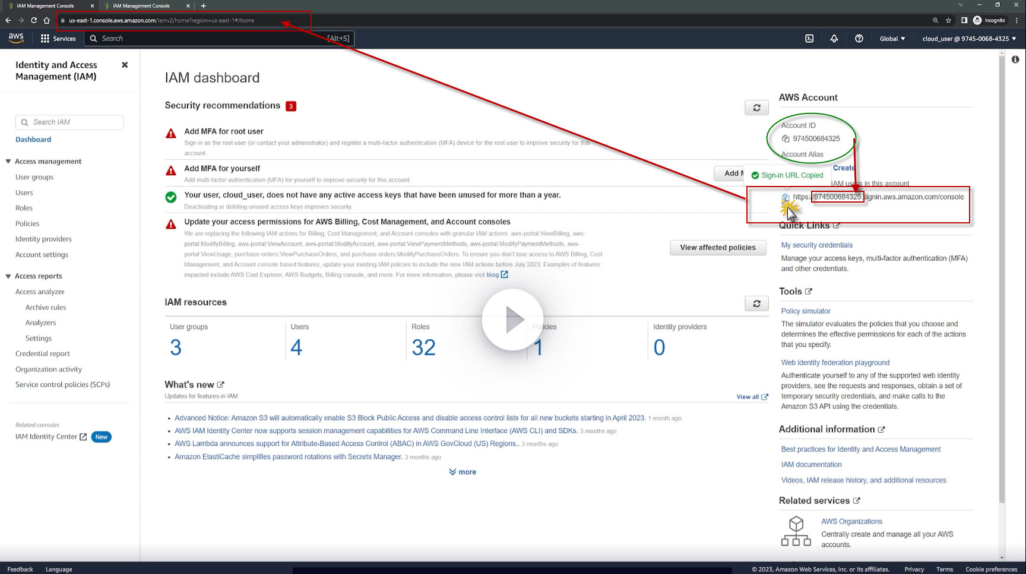Open Organization activity in the sidebar
Image resolution: width=1026 pixels, height=574 pixels.
[49, 369]
